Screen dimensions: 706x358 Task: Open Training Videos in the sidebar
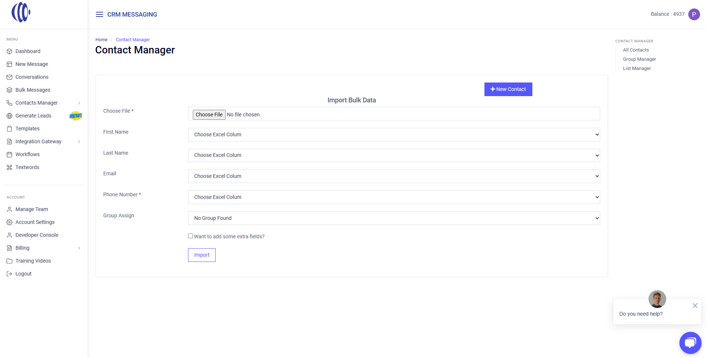[x=33, y=261]
